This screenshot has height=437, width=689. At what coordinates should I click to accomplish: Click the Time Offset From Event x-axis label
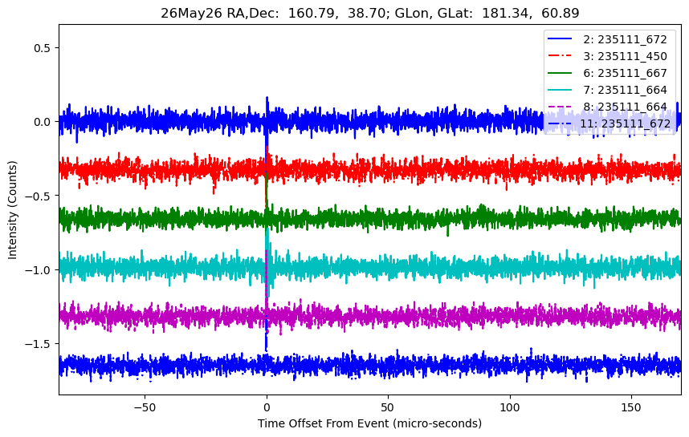click(x=369, y=423)
